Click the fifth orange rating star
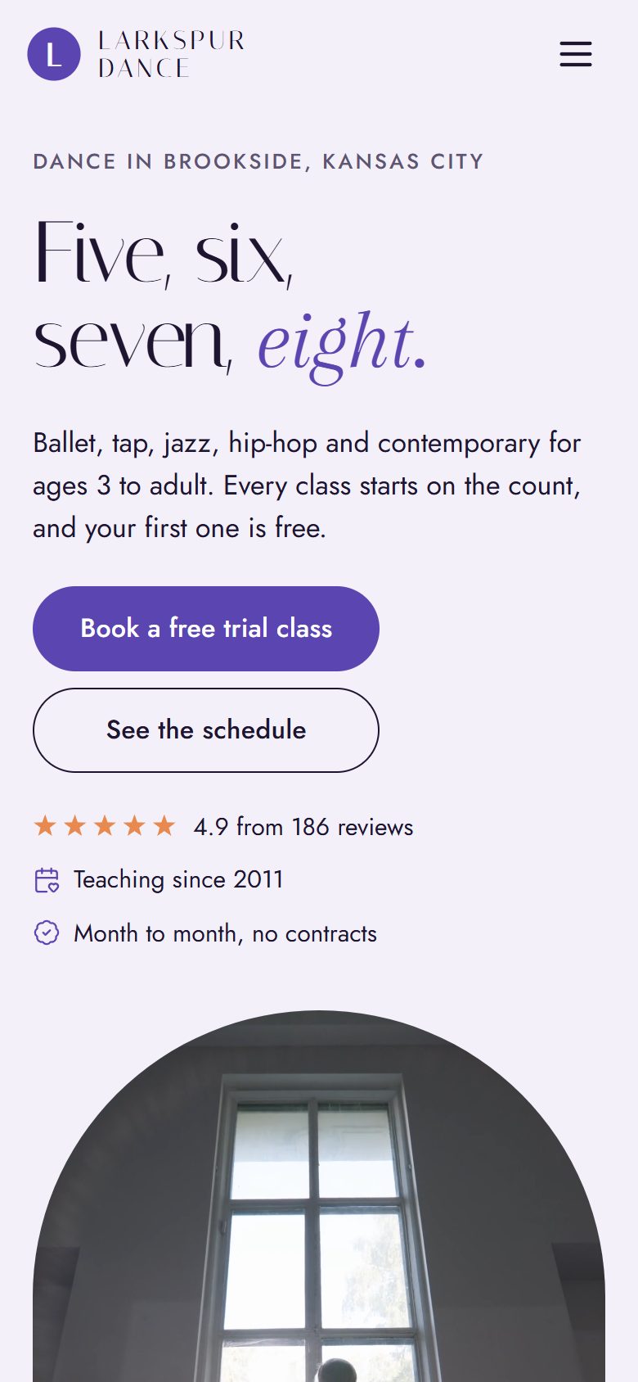The image size is (638, 1382). (164, 825)
